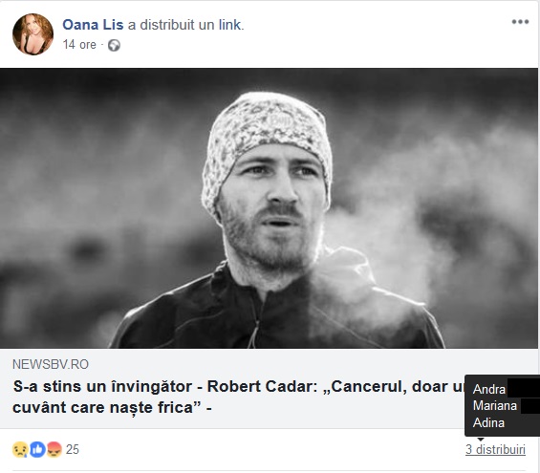Image resolution: width=540 pixels, height=473 pixels.
Task: Click the gray link card area below NEWSBV.RO
Action: click(x=269, y=388)
